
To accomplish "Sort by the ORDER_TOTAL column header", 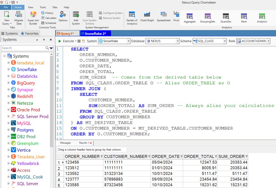I will pyautogui.click(x=199, y=157).
